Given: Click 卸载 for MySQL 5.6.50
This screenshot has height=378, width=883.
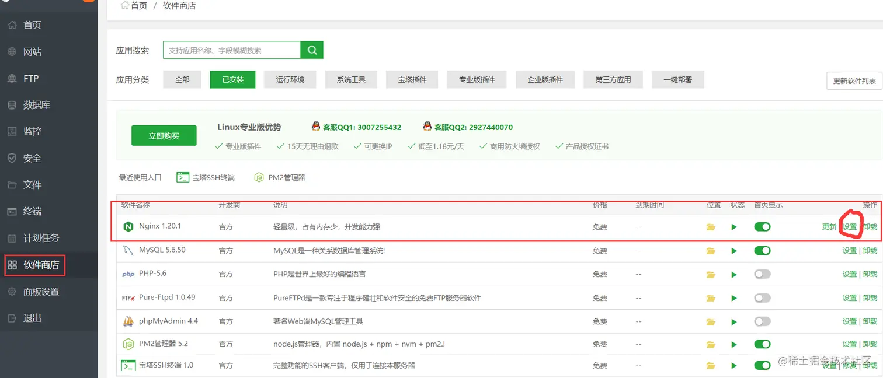Looking at the screenshot, I should [870, 251].
